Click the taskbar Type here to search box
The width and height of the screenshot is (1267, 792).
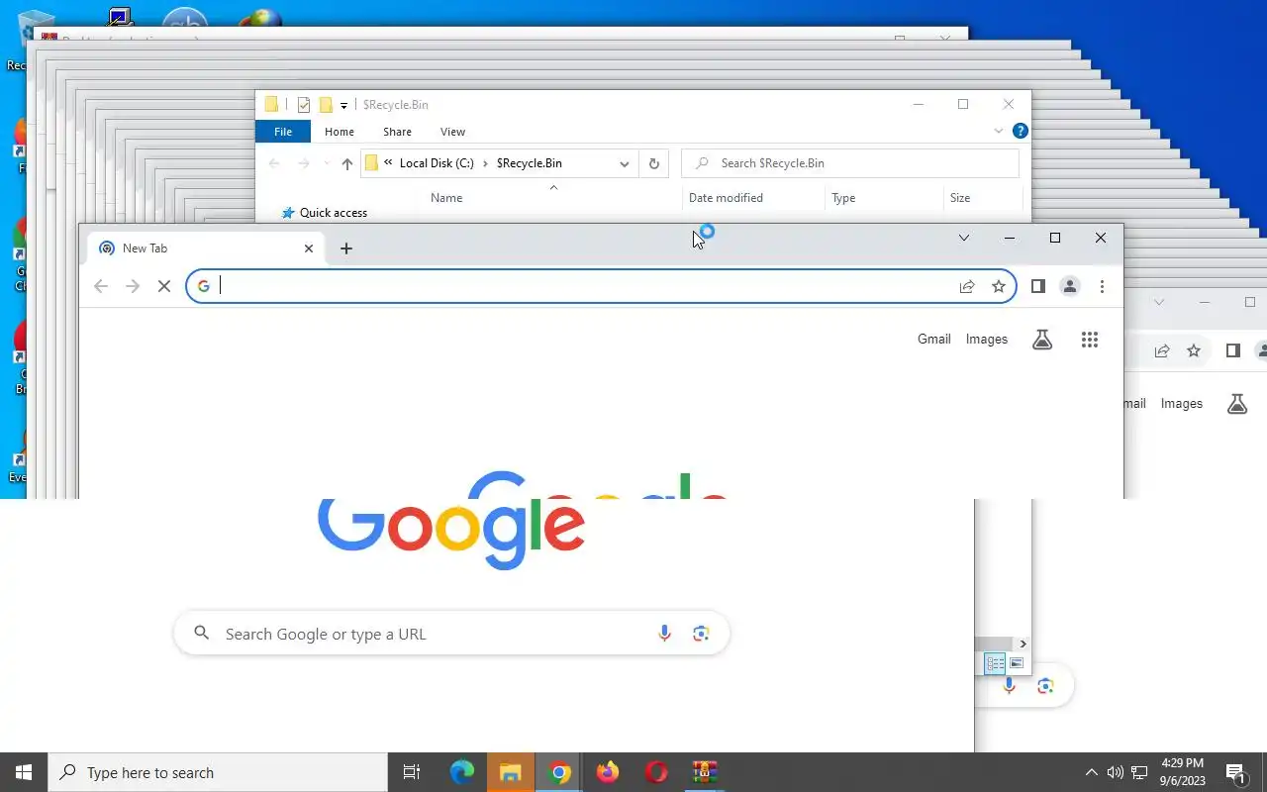pyautogui.click(x=218, y=772)
